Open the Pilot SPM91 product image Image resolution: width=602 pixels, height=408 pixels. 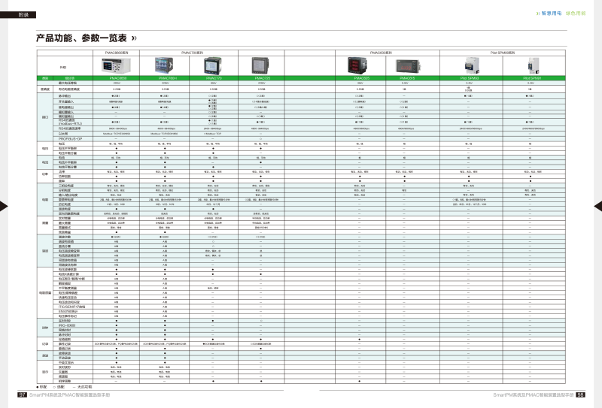click(531, 65)
